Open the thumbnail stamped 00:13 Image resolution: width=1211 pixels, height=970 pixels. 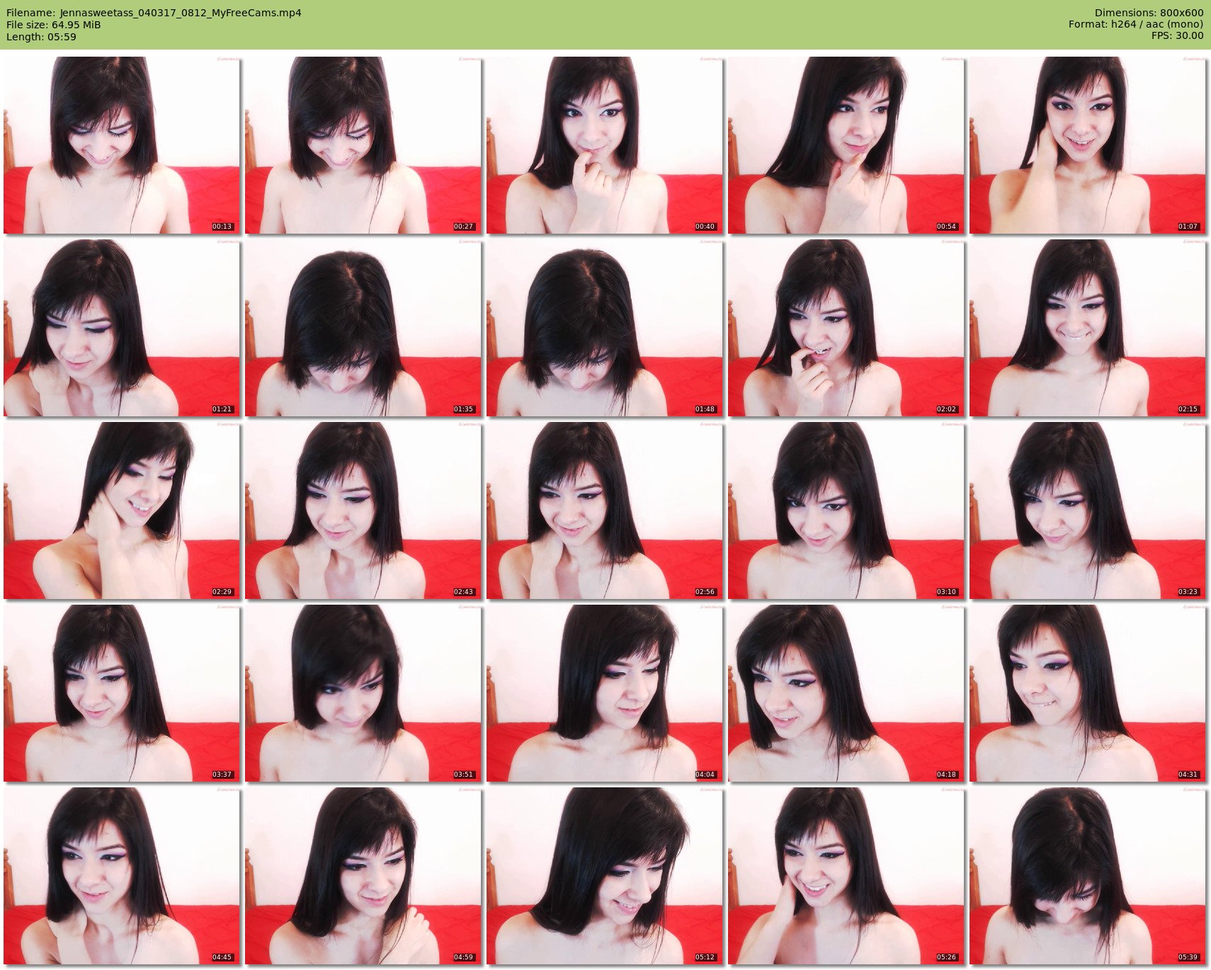pos(122,145)
